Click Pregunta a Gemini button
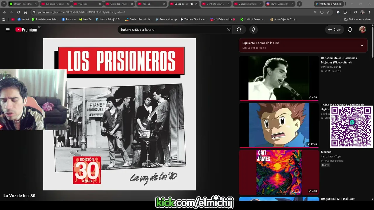Image resolution: width=374 pixels, height=210 pixels. (x=328, y=4)
